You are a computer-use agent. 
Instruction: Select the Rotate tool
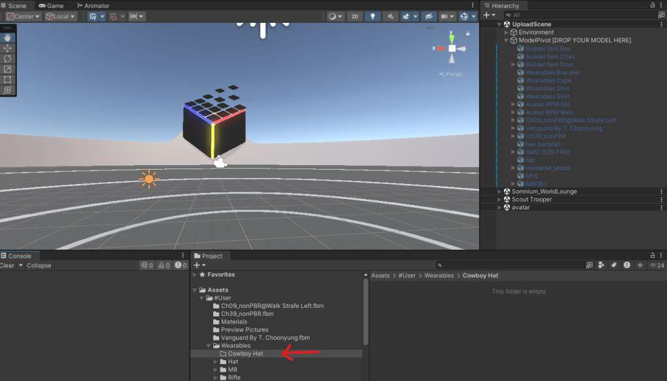click(8, 59)
